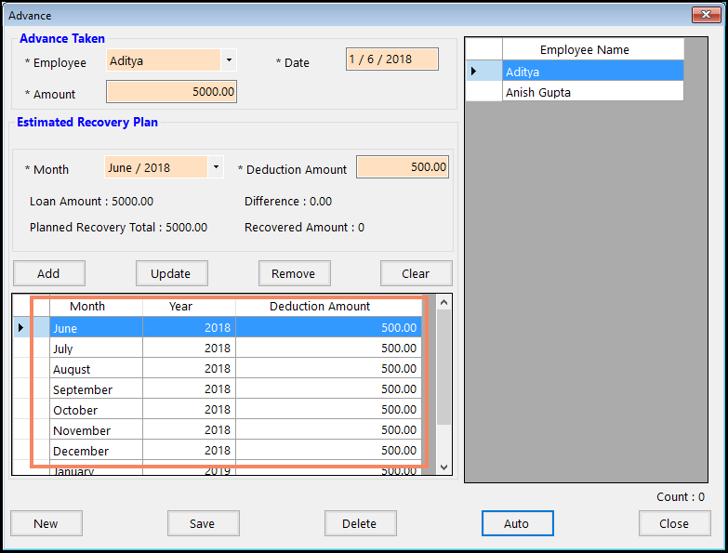This screenshot has height=553, width=728.
Task: Click the Add button
Action: [48, 274]
